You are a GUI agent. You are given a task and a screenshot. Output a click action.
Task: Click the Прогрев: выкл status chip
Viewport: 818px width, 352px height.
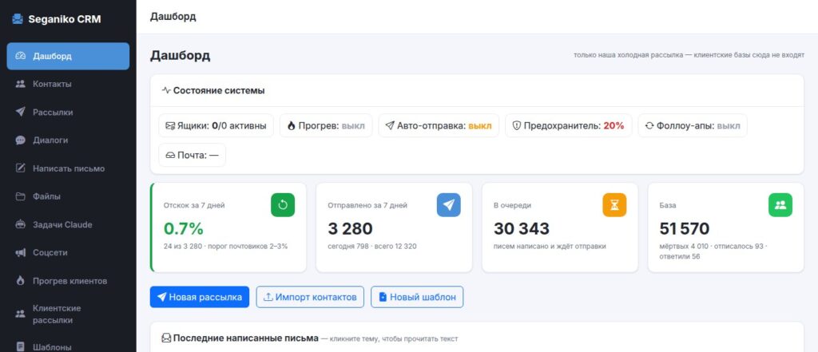point(326,125)
